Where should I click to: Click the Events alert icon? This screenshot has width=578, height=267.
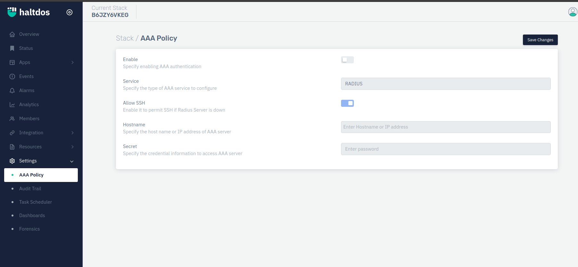coord(12,76)
